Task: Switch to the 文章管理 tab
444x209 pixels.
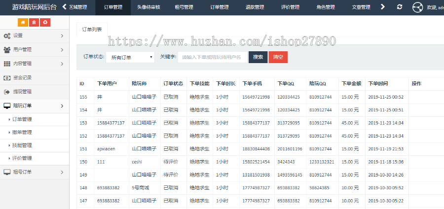Action: coord(361,7)
